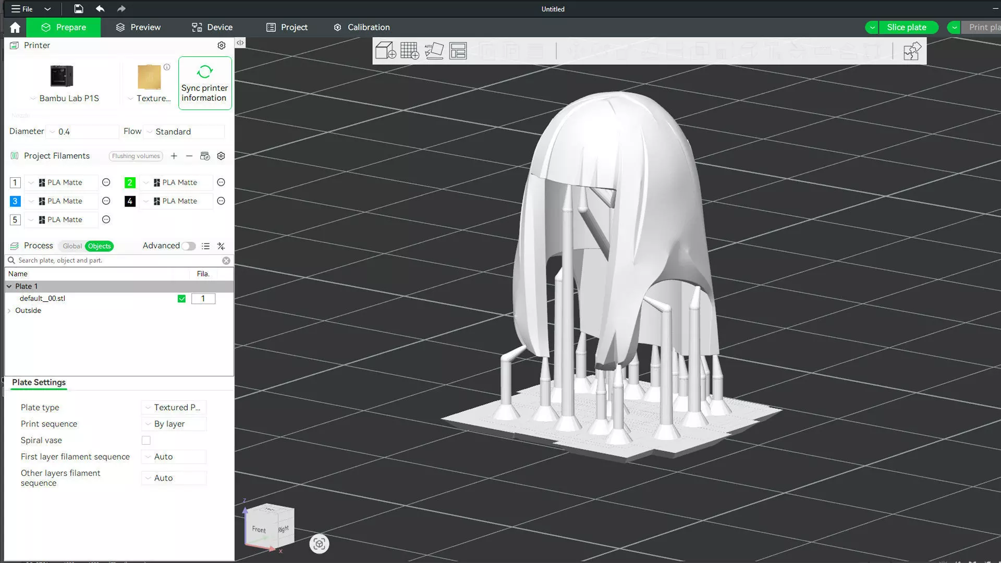Edit filament 1 preset icon
This screenshot has width=1001, height=563.
coord(106,183)
